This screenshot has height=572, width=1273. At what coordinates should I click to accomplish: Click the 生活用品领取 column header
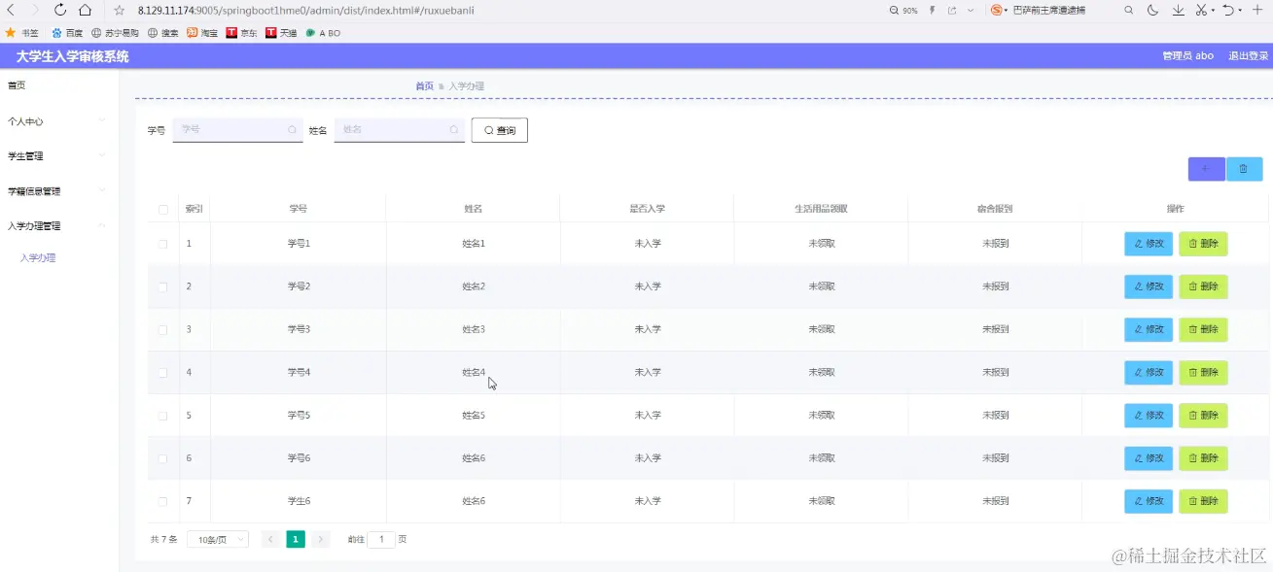821,209
